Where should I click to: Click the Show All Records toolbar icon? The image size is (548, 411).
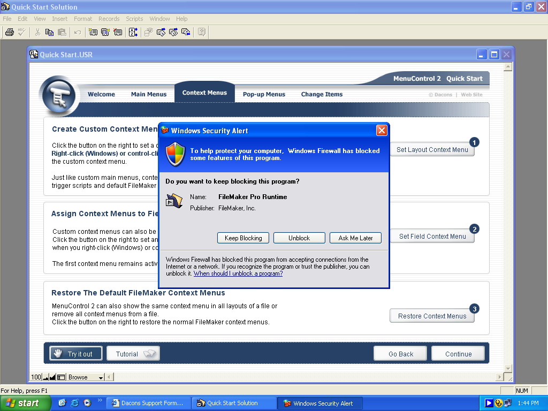click(x=161, y=32)
